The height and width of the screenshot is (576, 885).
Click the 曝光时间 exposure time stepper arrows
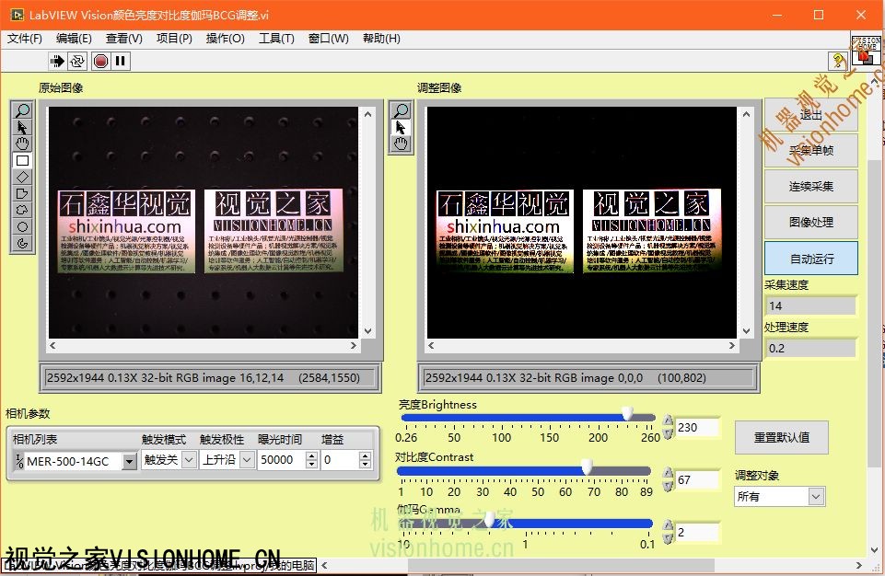[311, 460]
